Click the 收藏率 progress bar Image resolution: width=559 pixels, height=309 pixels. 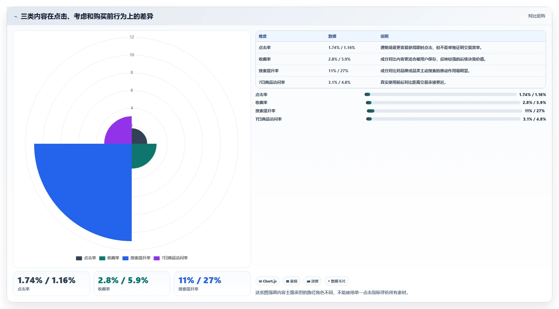point(443,103)
